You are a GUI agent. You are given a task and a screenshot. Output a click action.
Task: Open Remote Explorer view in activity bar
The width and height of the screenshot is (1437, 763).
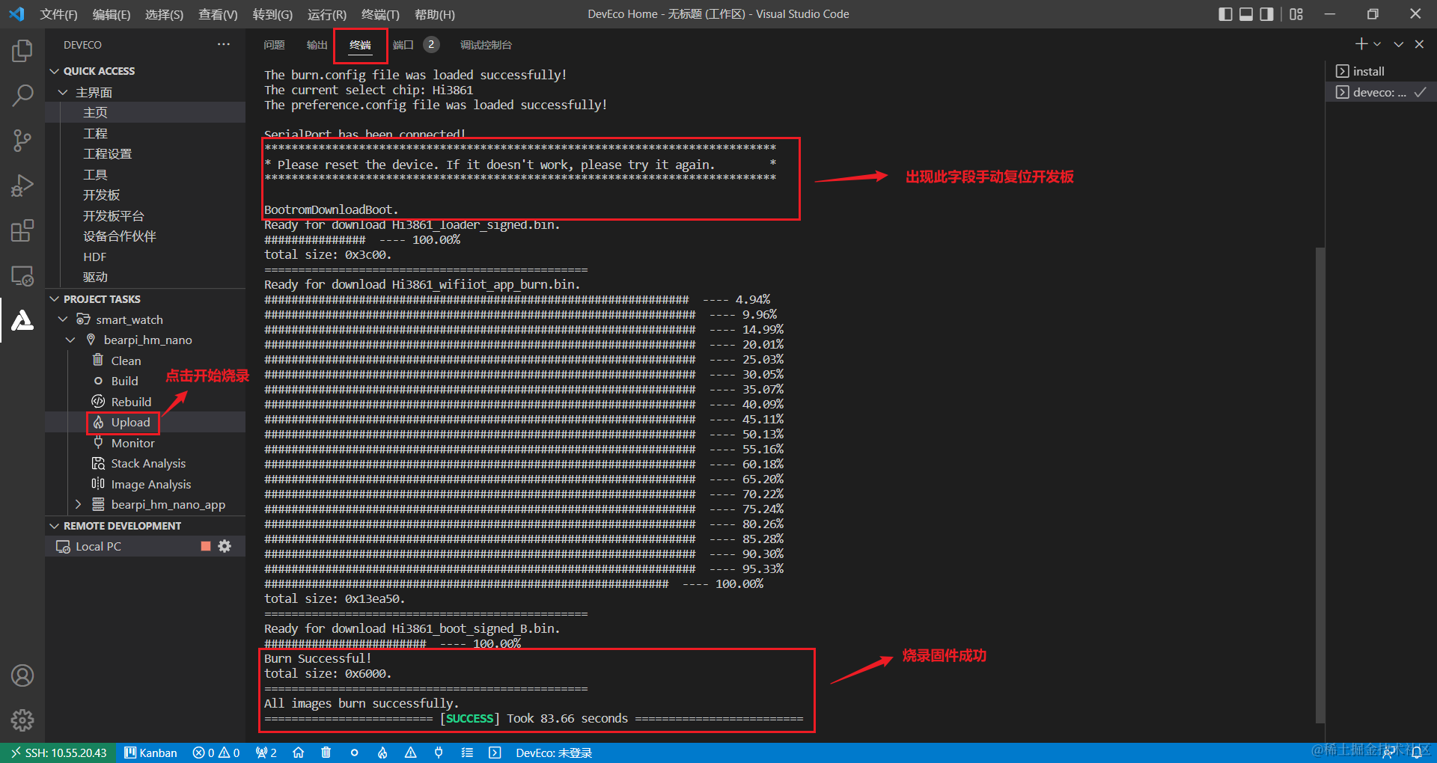[22, 276]
